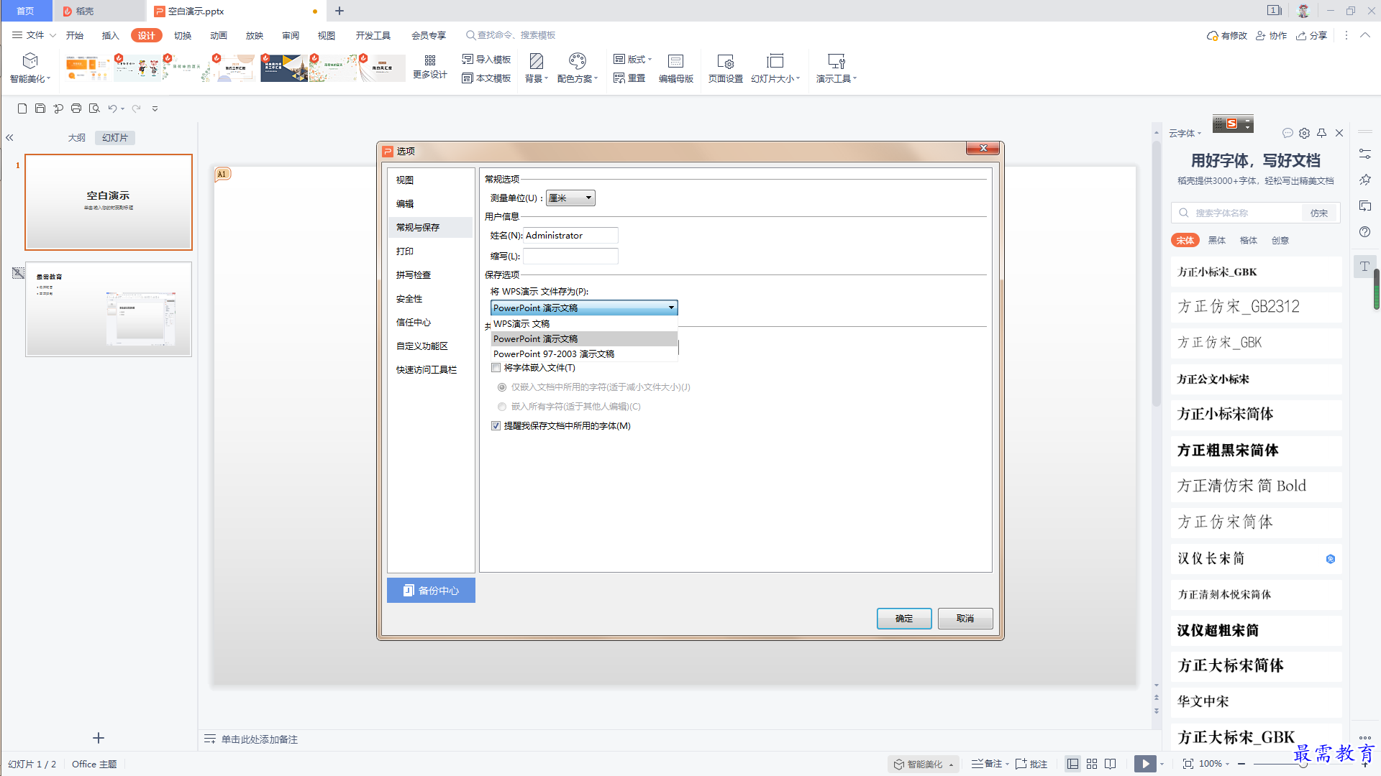Click the 协作 collaboration button

pos(1272,35)
